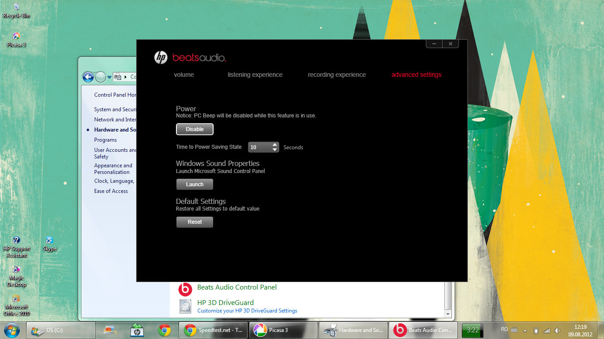Select Hardware and Sound in the sidebar
This screenshot has height=339, width=604.
[x=115, y=130]
